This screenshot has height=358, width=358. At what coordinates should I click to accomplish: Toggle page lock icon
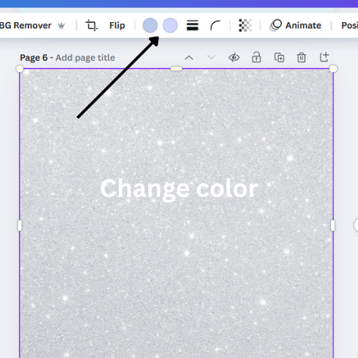pos(256,57)
